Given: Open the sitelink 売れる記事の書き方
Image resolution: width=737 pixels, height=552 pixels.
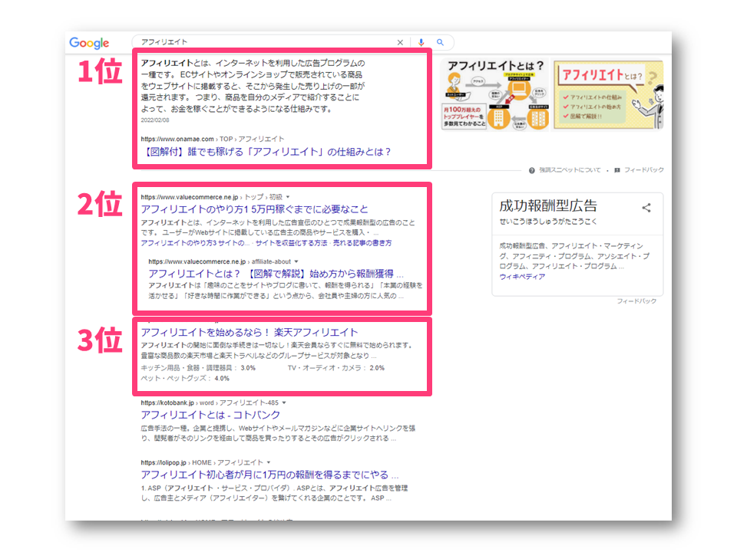Looking at the screenshot, I should (x=362, y=243).
